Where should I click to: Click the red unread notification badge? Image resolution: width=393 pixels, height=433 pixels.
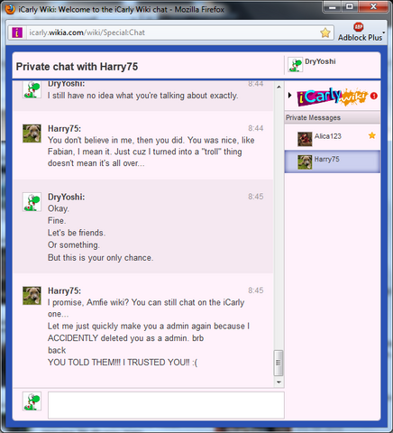coord(373,96)
